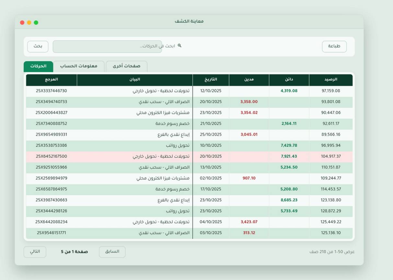
Task: Click debit amount 3,358.00
Action: coord(249,102)
